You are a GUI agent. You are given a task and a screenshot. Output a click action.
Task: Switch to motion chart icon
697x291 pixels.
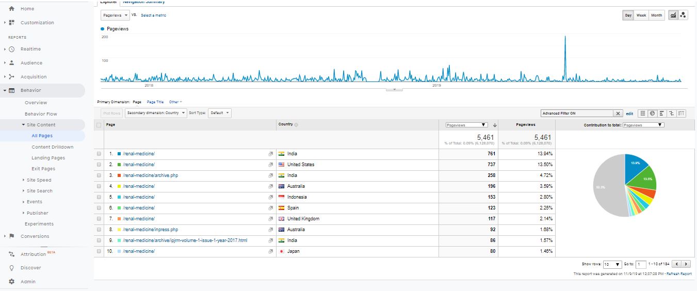coord(683,15)
